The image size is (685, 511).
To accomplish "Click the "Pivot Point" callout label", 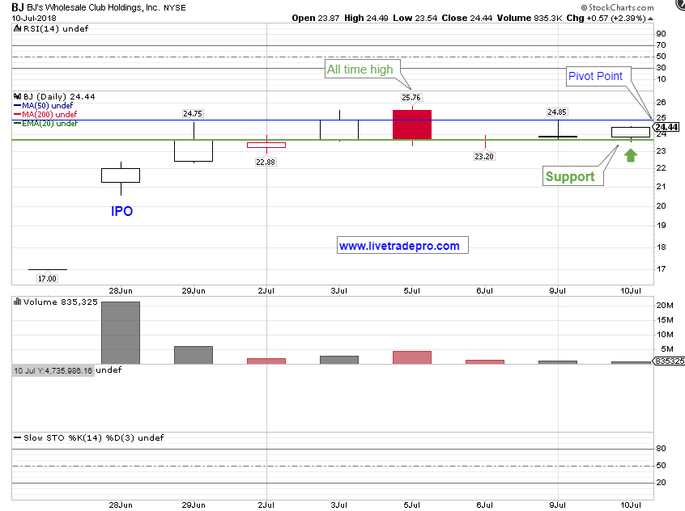I will (594, 76).
